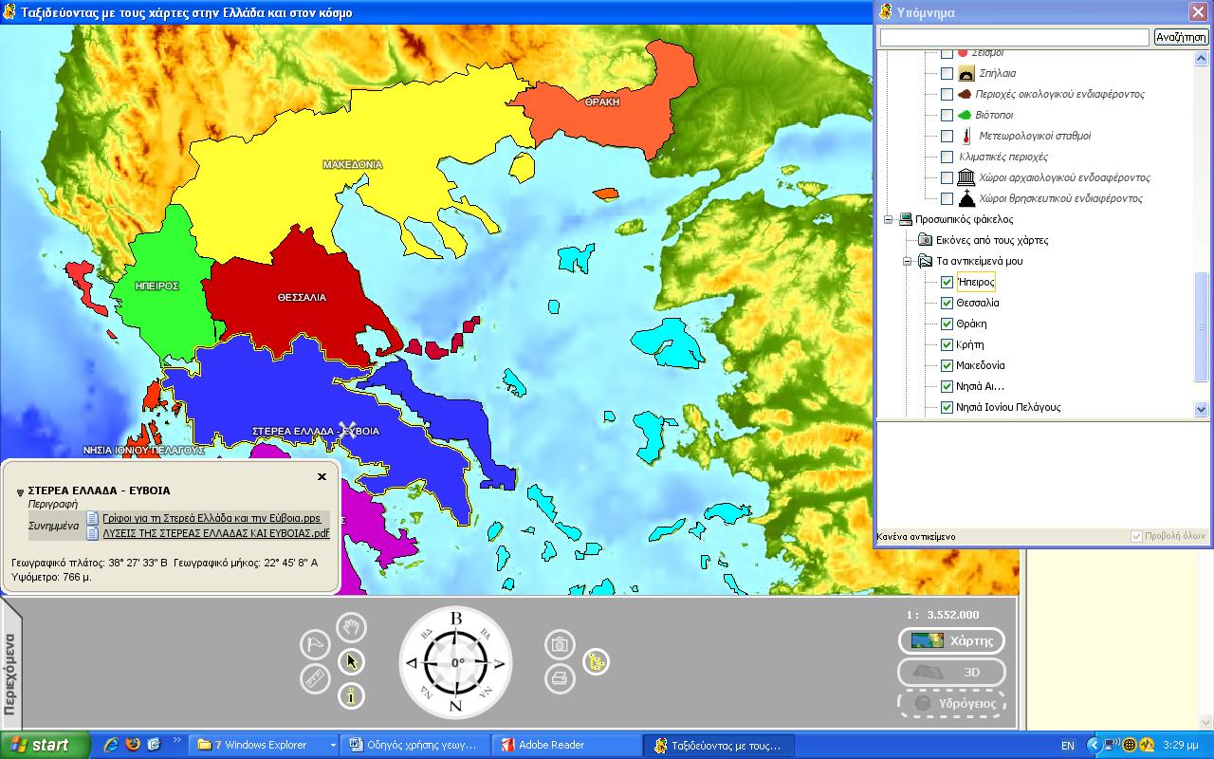Click the yellow route points icon

click(596, 661)
